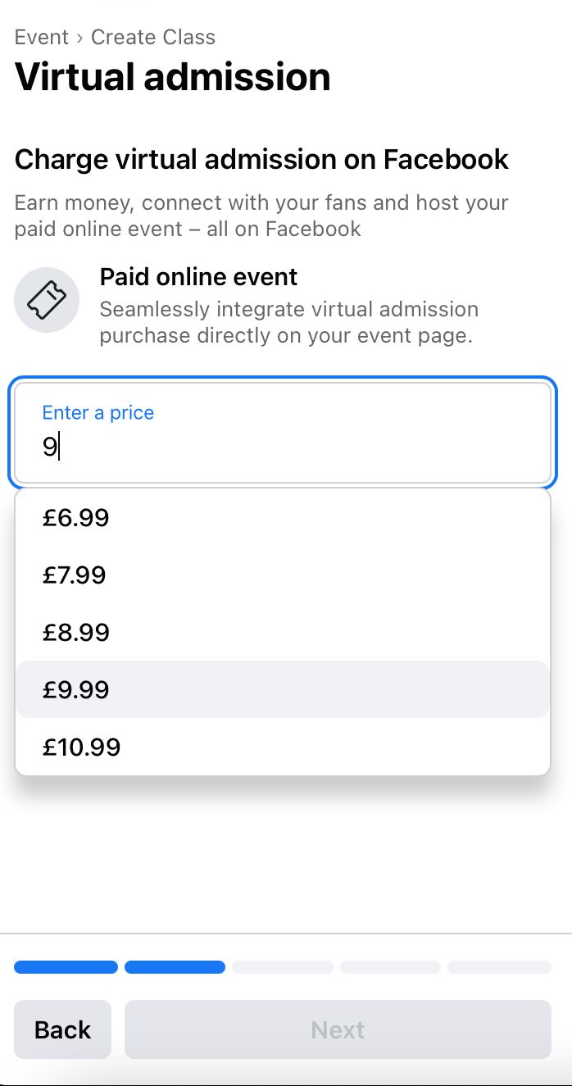Click the first blue progress step

coord(66,967)
